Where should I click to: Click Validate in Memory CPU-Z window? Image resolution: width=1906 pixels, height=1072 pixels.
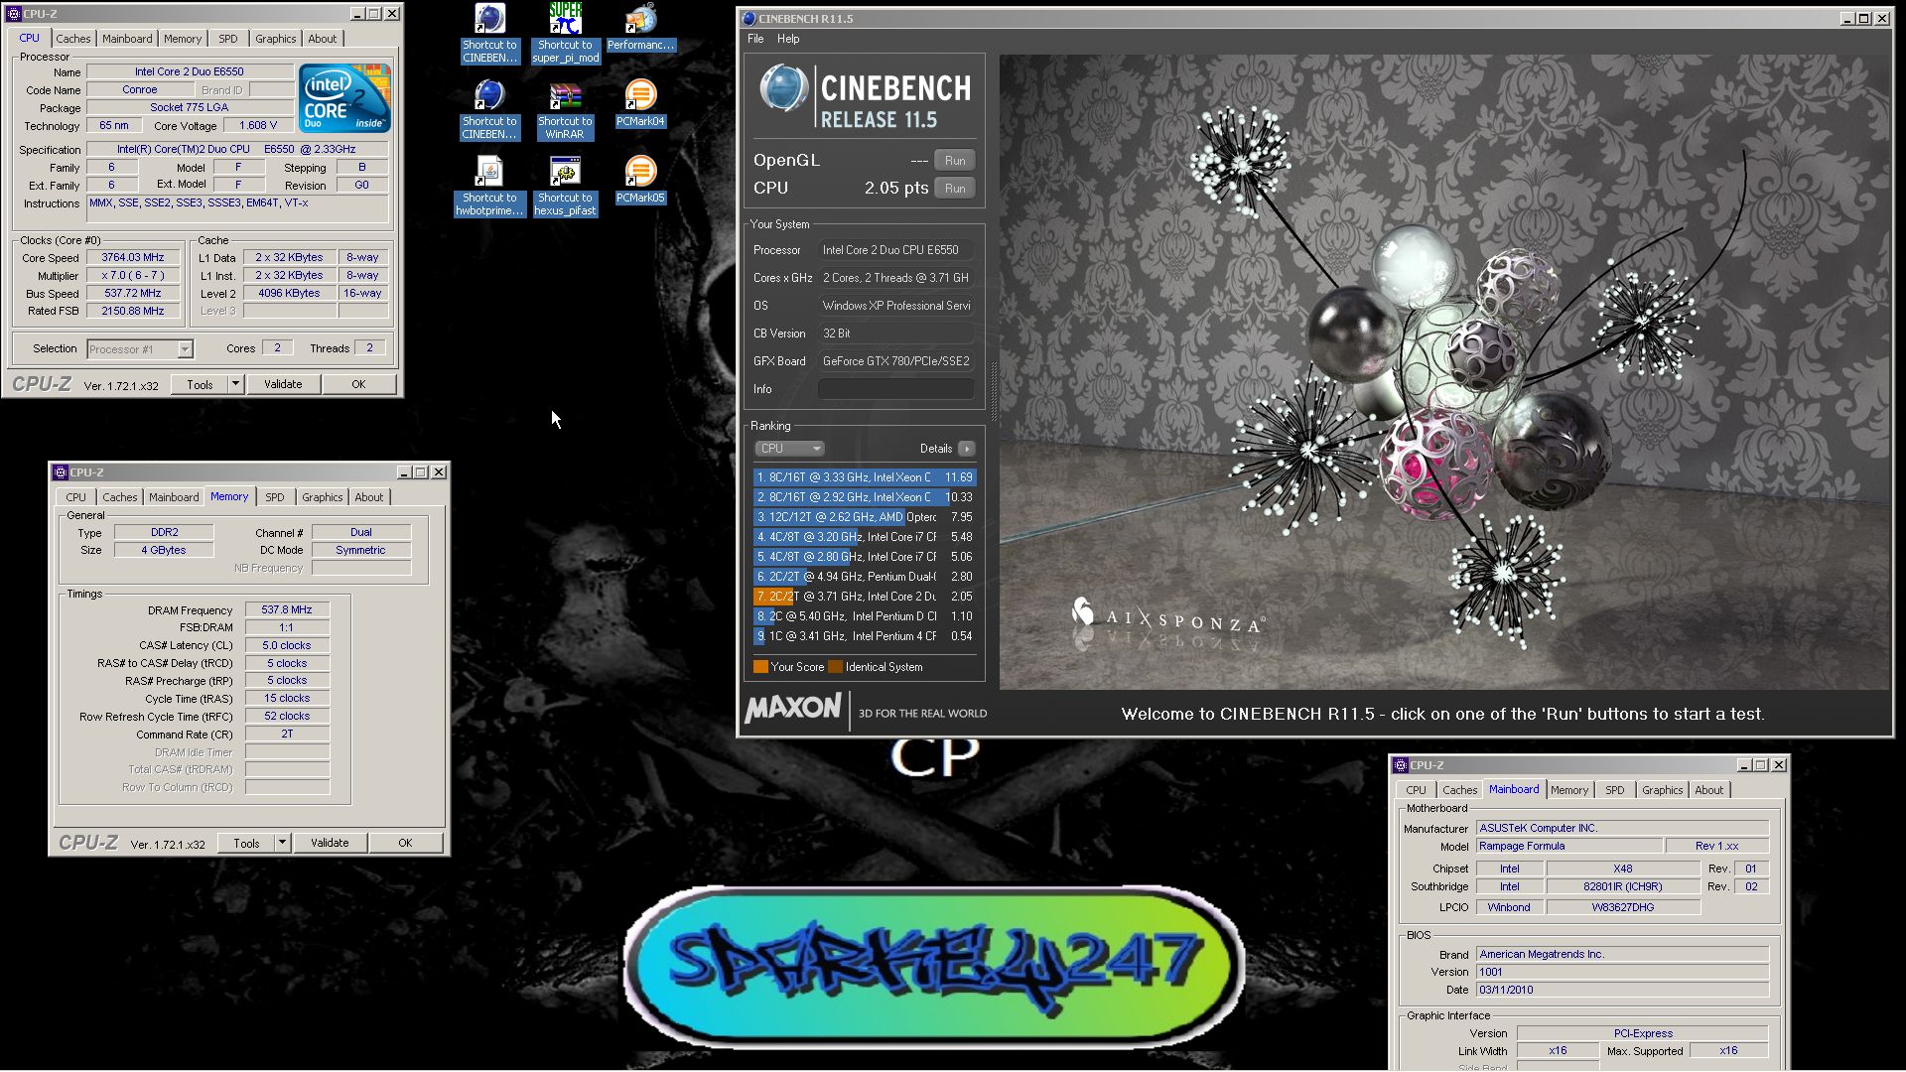pos(330,843)
